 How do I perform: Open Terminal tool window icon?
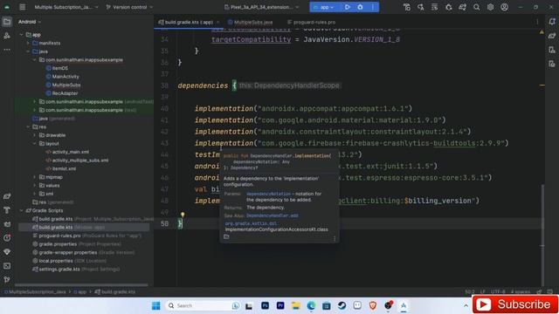[x=7, y=265]
